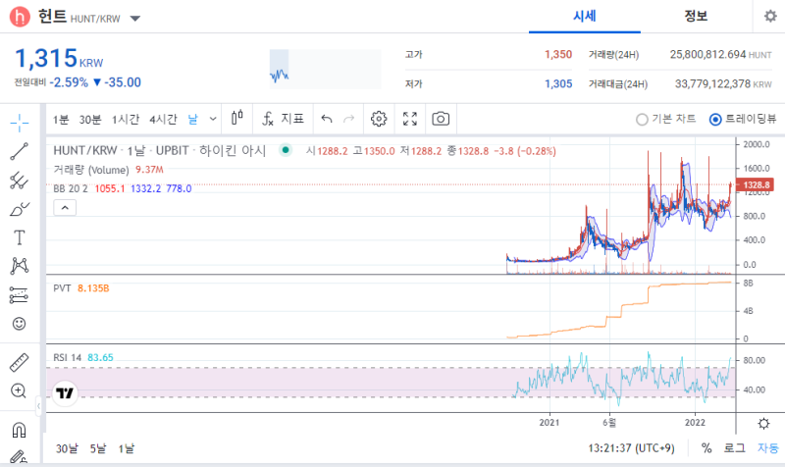Set date range to 30날
The image size is (785, 467).
click(x=67, y=448)
